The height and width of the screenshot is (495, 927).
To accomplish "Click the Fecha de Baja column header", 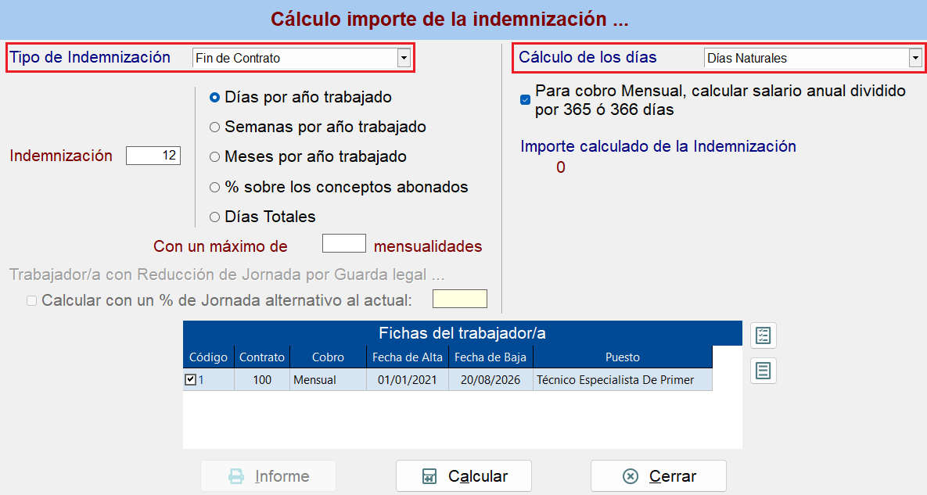I will click(x=490, y=357).
